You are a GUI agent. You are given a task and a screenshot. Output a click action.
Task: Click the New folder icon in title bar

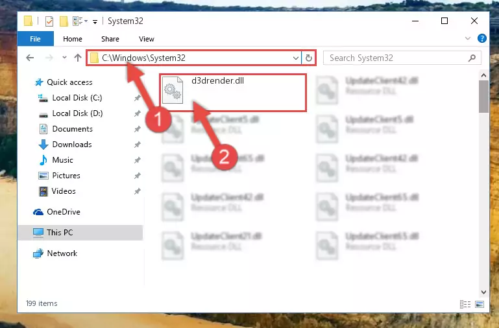click(x=64, y=21)
